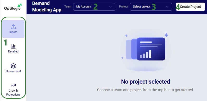207x101 pixels.
Task: Go to the Detailed section label
Action: point(13,51)
